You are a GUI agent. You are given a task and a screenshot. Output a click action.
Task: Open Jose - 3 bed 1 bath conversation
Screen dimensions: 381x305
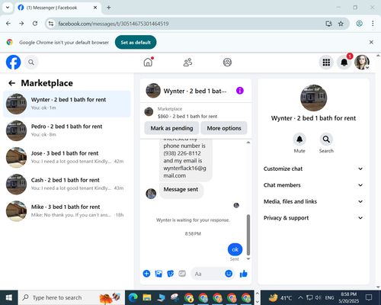pyautogui.click(x=67, y=157)
